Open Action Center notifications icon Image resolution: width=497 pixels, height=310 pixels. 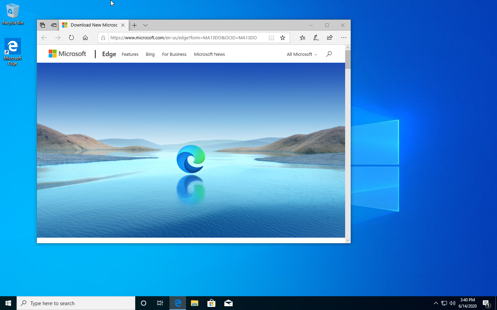click(486, 303)
